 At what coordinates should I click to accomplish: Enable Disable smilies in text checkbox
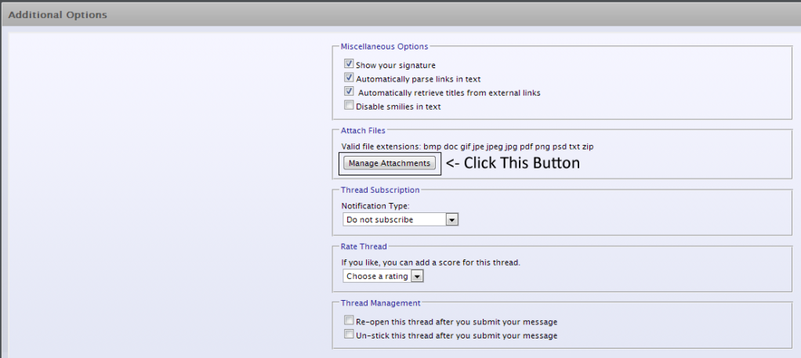coord(349,106)
